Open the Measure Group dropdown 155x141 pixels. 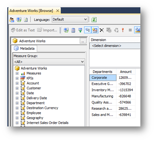(49, 62)
